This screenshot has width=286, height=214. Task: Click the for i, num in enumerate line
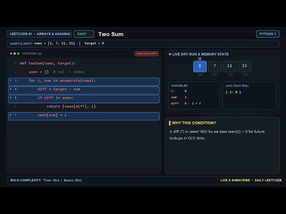pos(84,82)
